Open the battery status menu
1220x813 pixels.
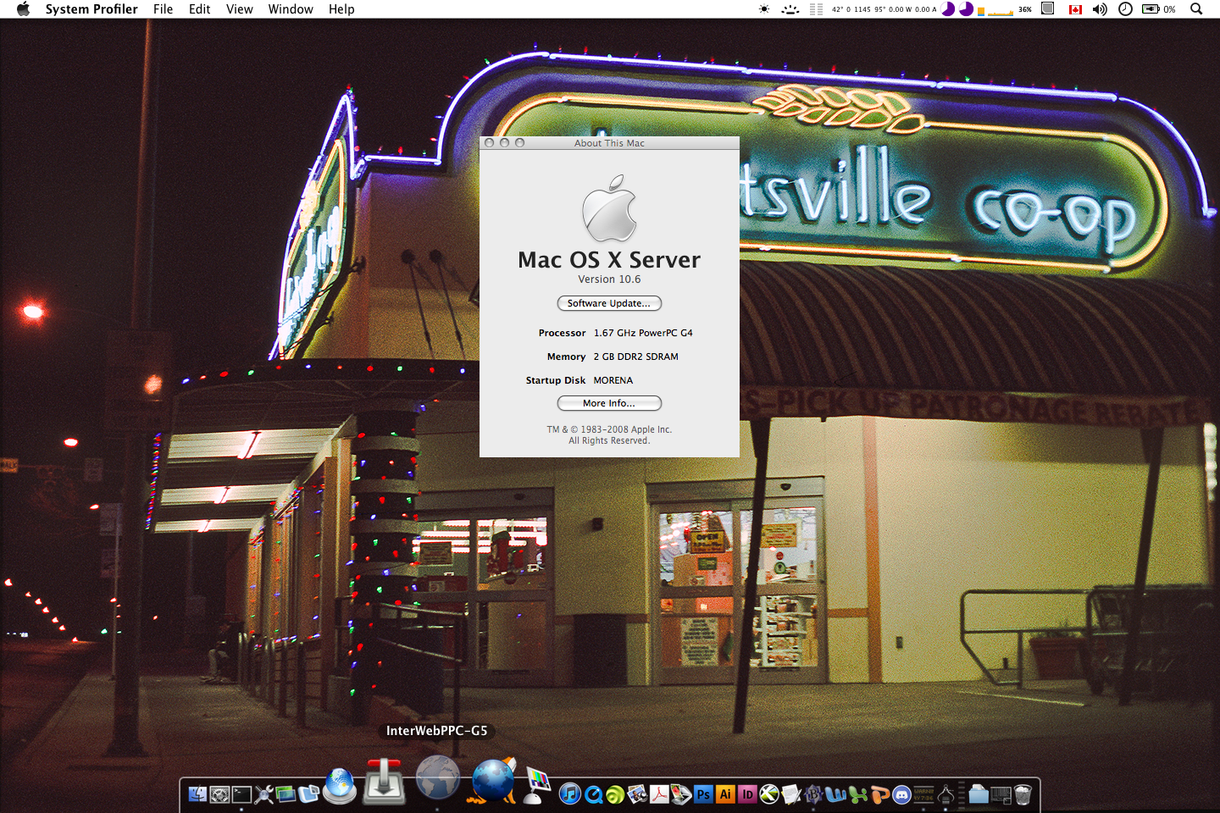(1158, 9)
